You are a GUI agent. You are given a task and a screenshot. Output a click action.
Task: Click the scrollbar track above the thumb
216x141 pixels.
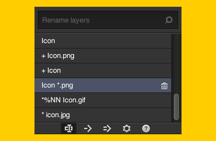pos(176,64)
